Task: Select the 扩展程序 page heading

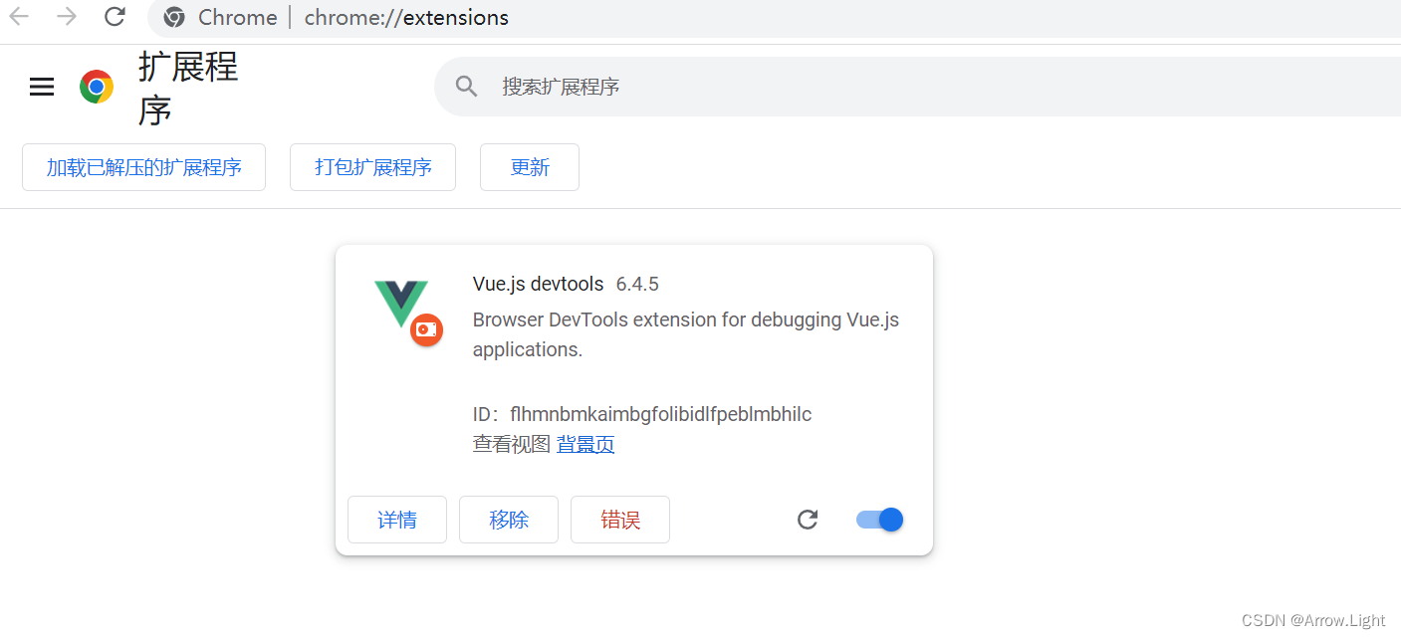Action: 187,88
